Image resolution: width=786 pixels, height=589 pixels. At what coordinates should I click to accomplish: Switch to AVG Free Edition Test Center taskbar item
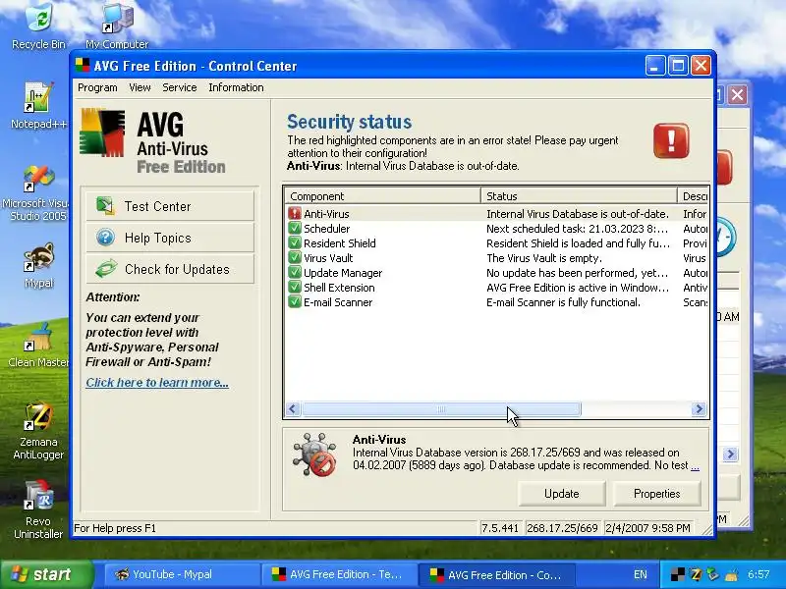coord(339,574)
